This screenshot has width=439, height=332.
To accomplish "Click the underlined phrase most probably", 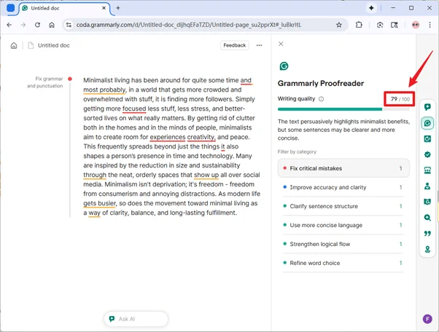I will tap(105, 90).
